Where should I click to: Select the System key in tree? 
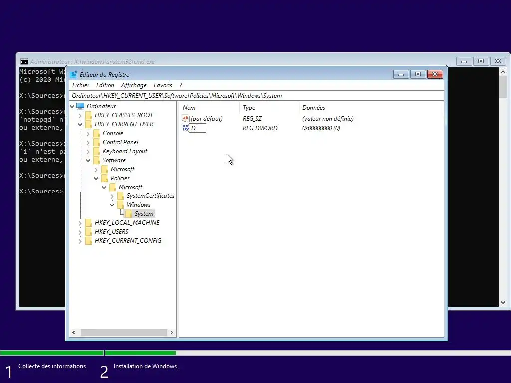pos(144,214)
